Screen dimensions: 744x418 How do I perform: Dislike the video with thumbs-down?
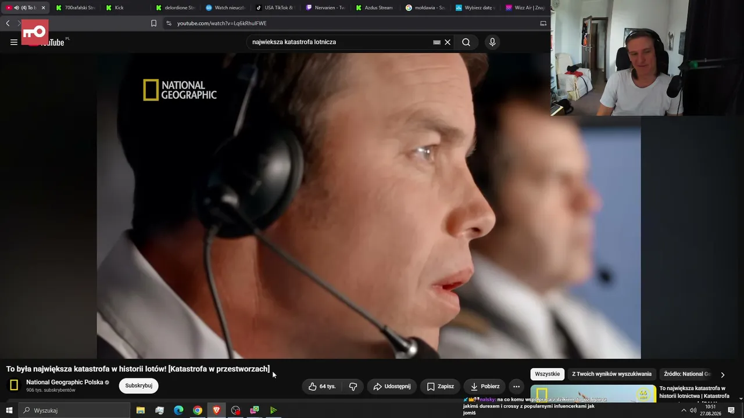353,387
